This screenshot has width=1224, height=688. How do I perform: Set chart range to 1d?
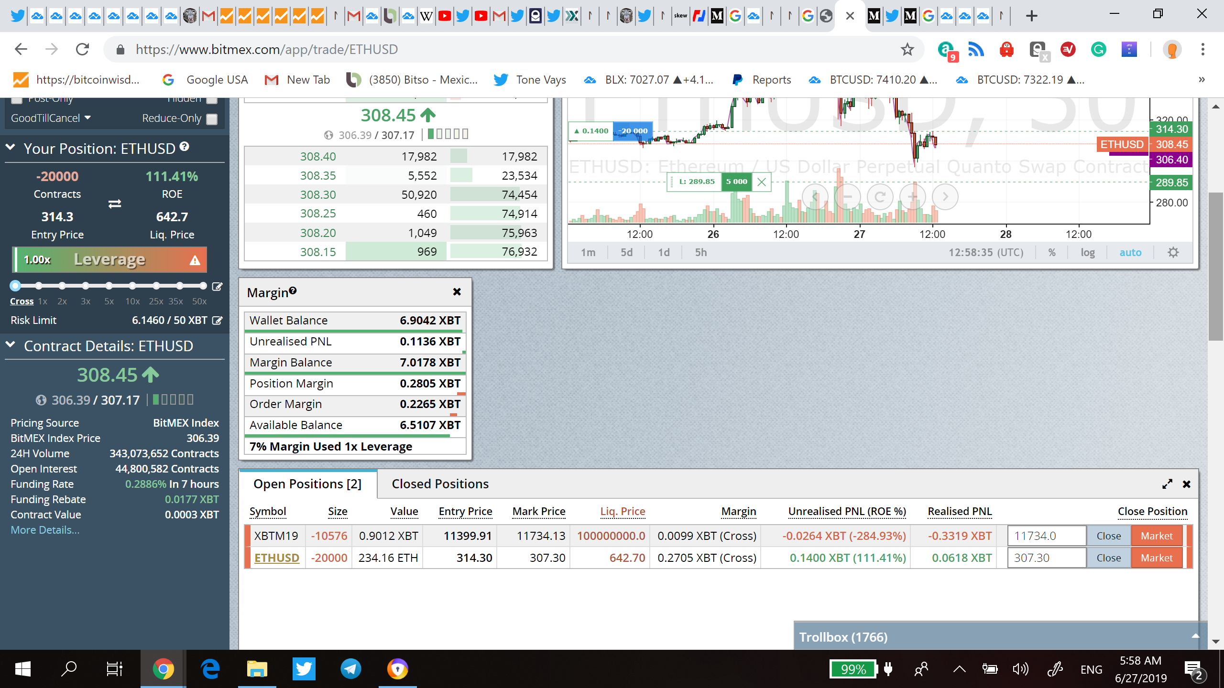pyautogui.click(x=664, y=252)
